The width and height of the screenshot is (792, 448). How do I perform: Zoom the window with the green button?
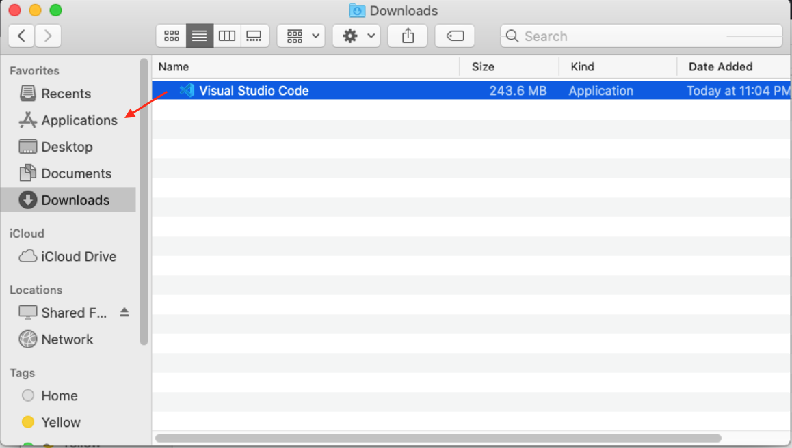click(x=55, y=10)
